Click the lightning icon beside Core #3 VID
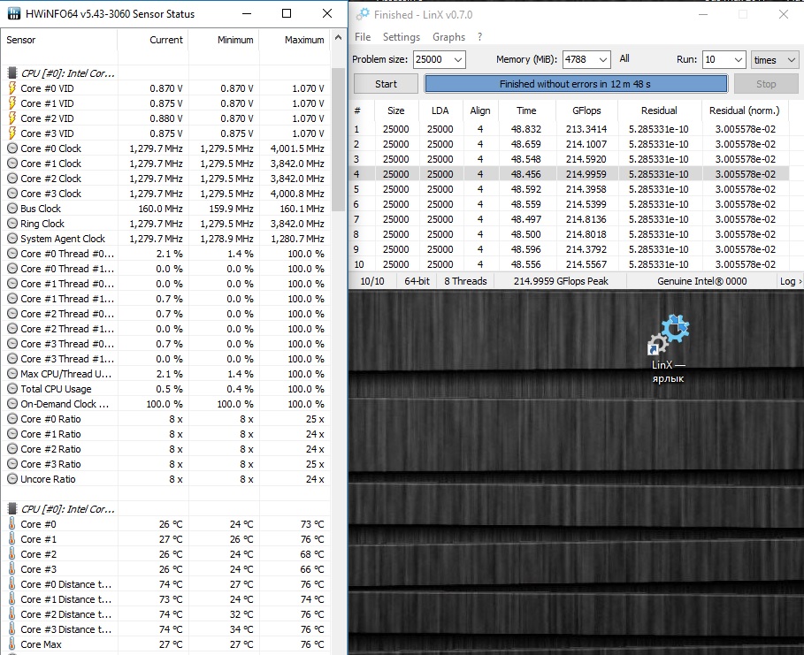Screen dimensions: 804x655 pyautogui.click(x=11, y=133)
